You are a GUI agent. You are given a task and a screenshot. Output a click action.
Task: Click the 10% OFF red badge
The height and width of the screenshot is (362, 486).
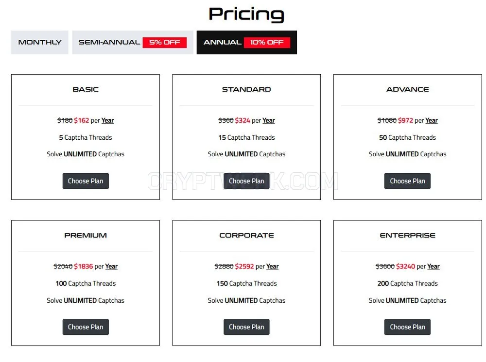point(267,42)
